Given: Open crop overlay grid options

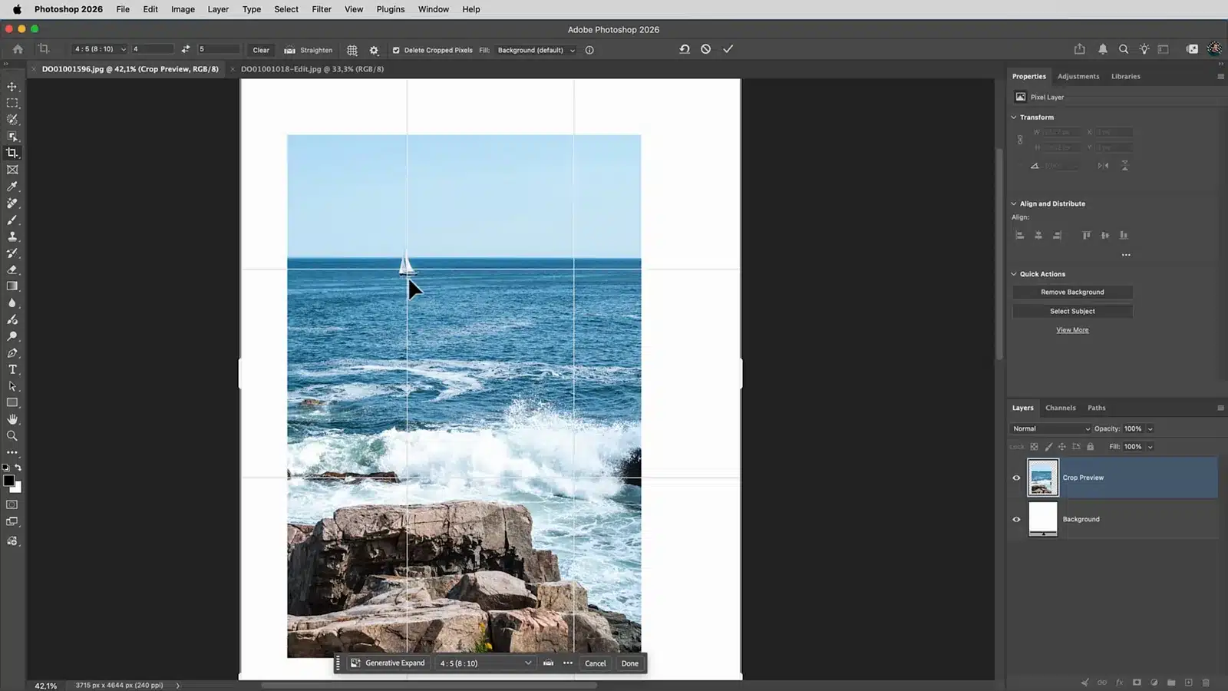Looking at the screenshot, I should tap(352, 50).
